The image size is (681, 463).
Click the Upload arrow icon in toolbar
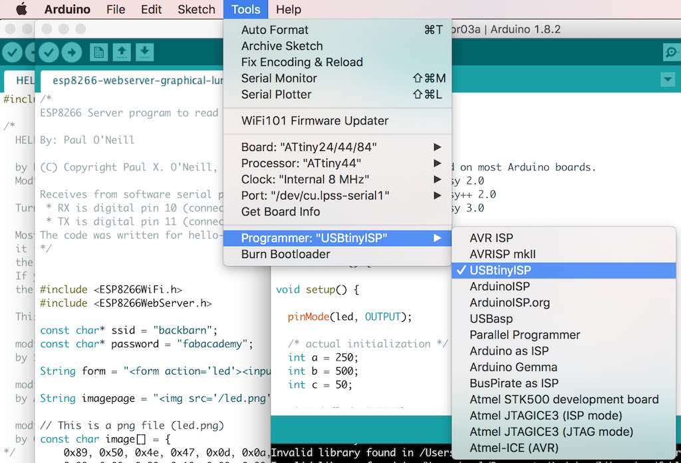pyautogui.click(x=72, y=53)
